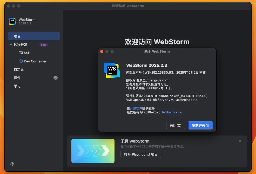
Task: Click the Dev Container cube icon
Action: click(x=21, y=61)
